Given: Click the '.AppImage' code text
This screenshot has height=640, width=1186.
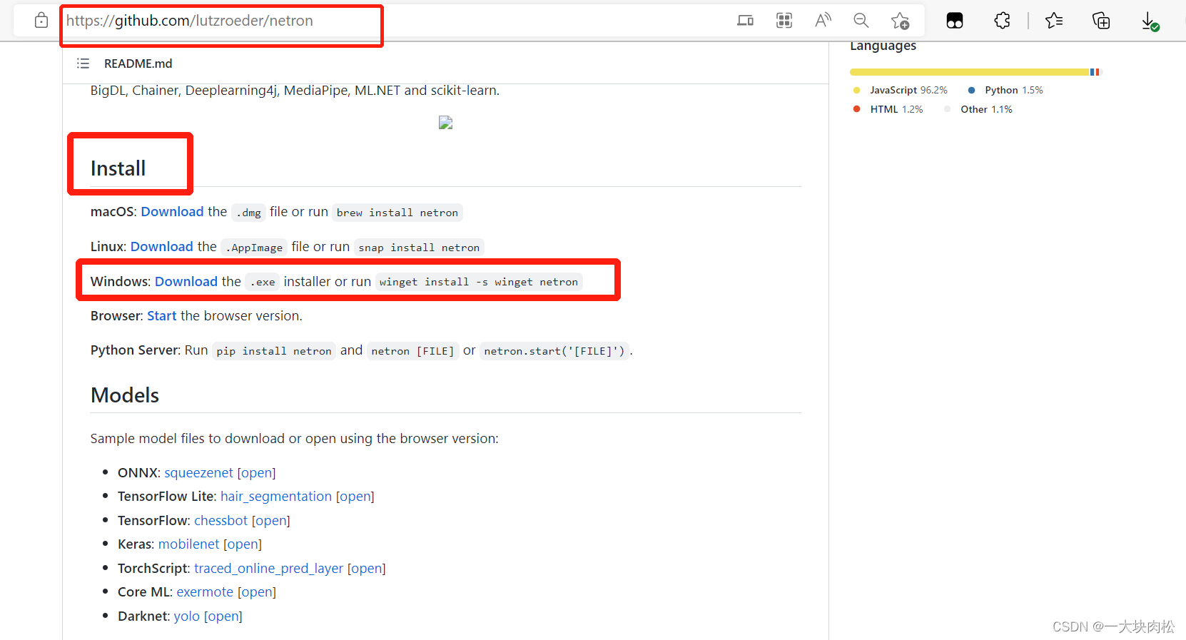Looking at the screenshot, I should tap(254, 248).
